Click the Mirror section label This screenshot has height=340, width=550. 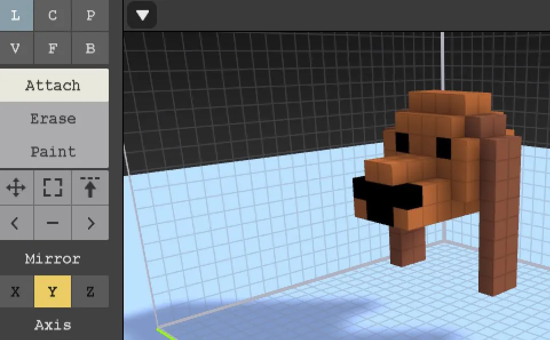[x=53, y=259]
